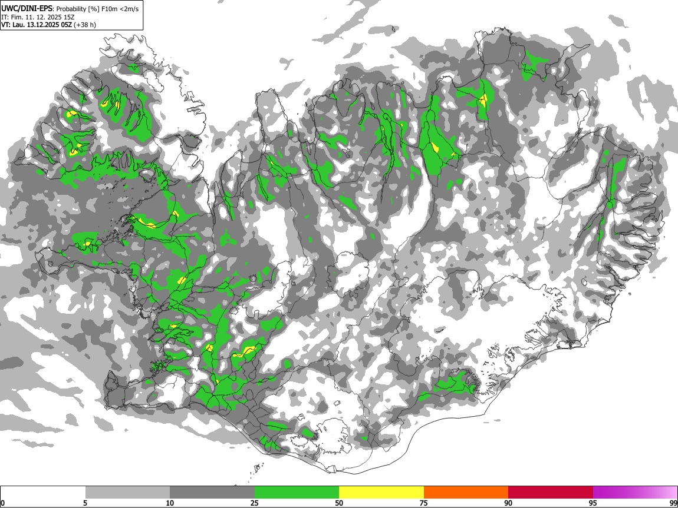Click the legend value '0'
Screen dimensions: 678x508
point(2,503)
